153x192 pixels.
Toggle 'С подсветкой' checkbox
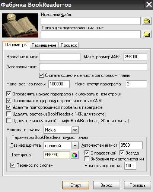[87, 153]
